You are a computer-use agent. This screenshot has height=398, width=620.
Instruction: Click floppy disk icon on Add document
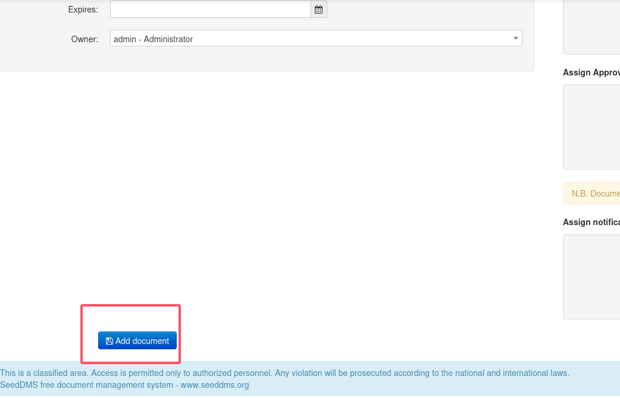tap(109, 341)
